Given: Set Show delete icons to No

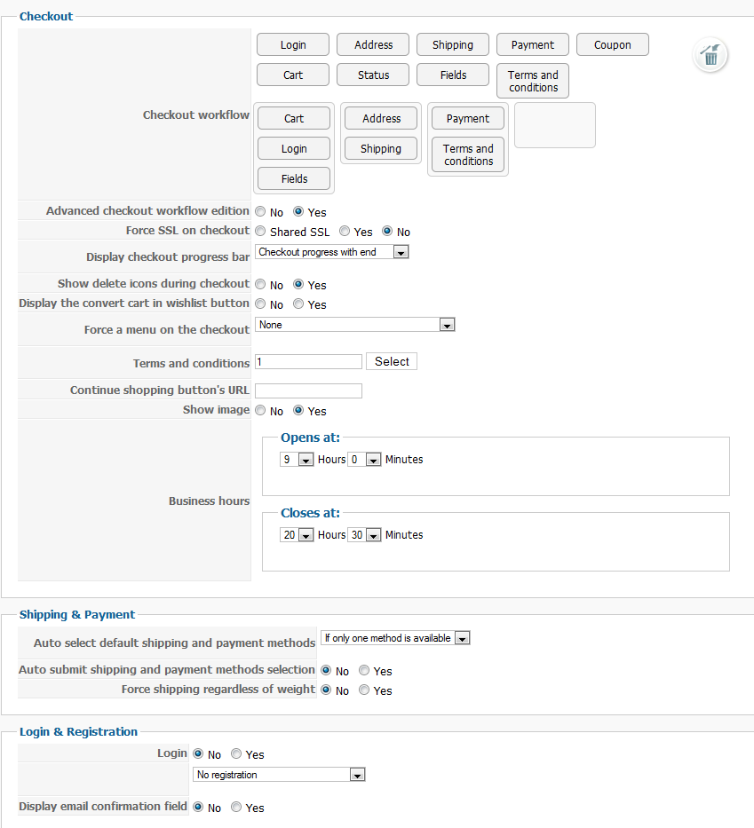Looking at the screenshot, I should 260,285.
